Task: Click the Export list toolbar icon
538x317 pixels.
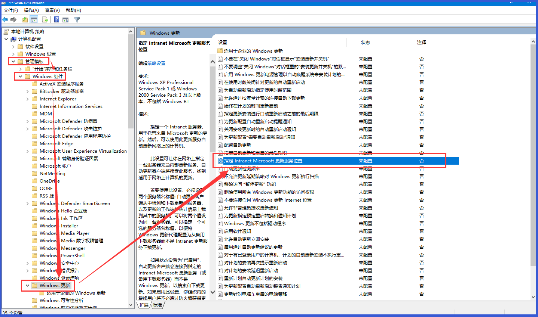Action: [x=45, y=20]
